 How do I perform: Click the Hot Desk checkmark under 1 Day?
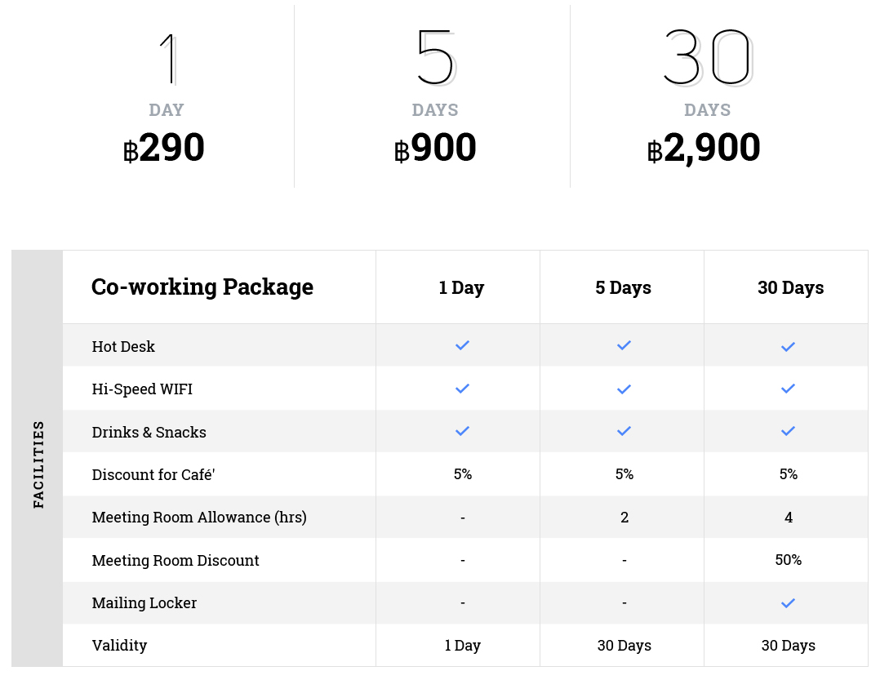point(462,346)
